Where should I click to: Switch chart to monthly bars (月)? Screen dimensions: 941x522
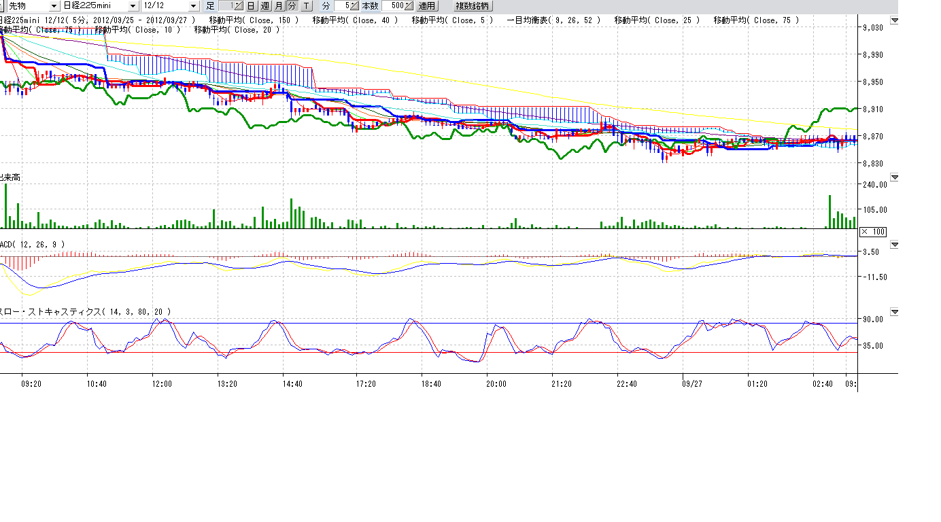278,6
